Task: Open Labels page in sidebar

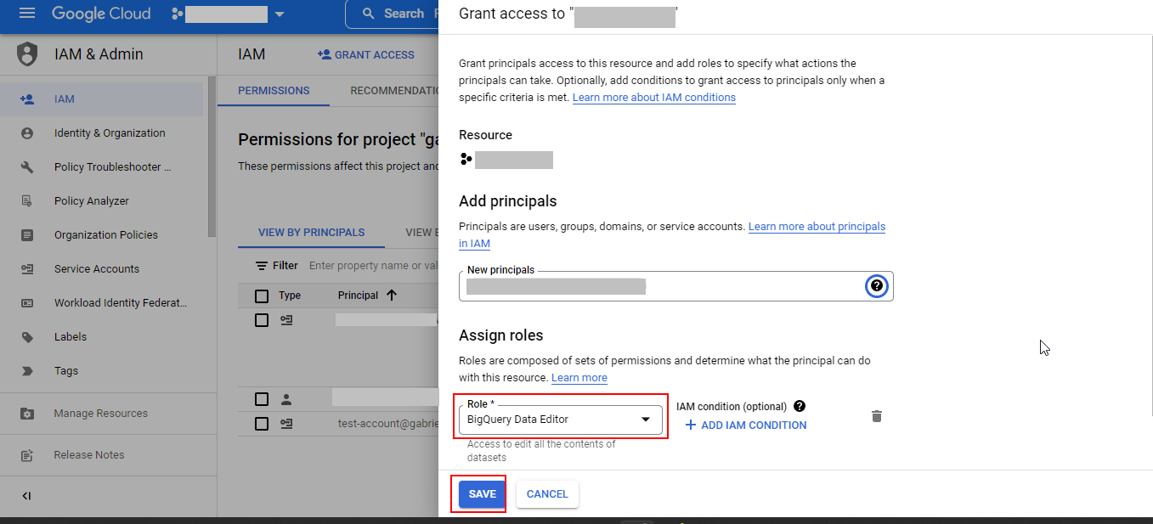Action: click(71, 337)
